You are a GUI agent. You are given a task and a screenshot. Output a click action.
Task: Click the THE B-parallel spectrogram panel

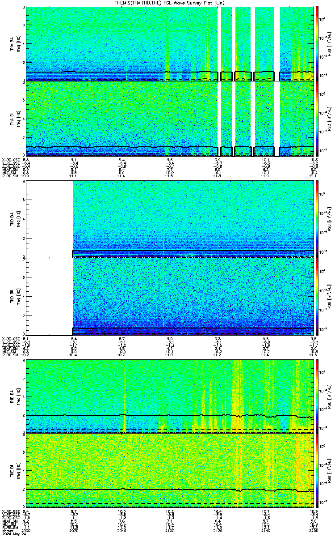coord(170,471)
